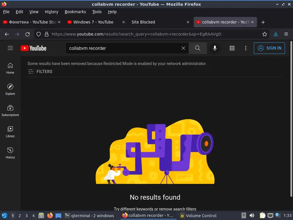Reload the current page
This screenshot has width=293, height=220.
[27, 34]
